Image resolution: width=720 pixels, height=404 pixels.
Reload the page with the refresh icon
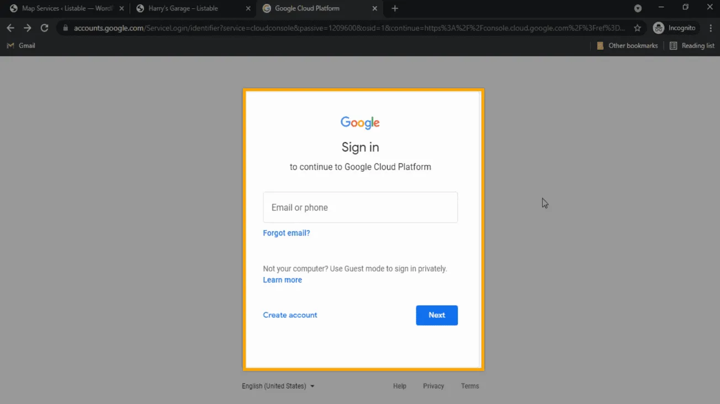click(45, 28)
